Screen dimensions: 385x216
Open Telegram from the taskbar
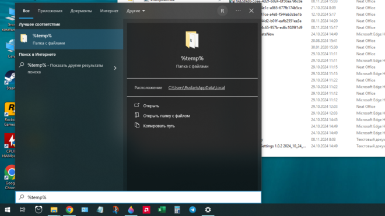192,210
